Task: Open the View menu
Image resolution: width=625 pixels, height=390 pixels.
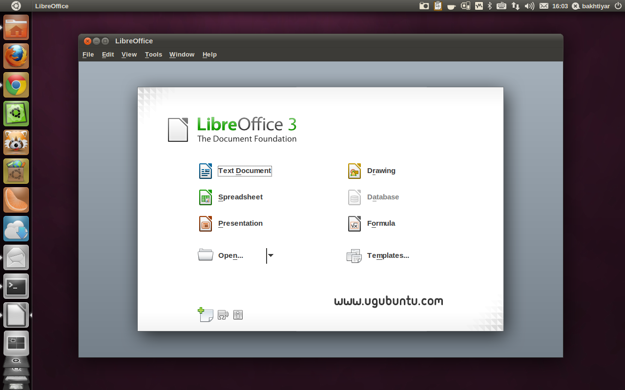Action: 129,55
